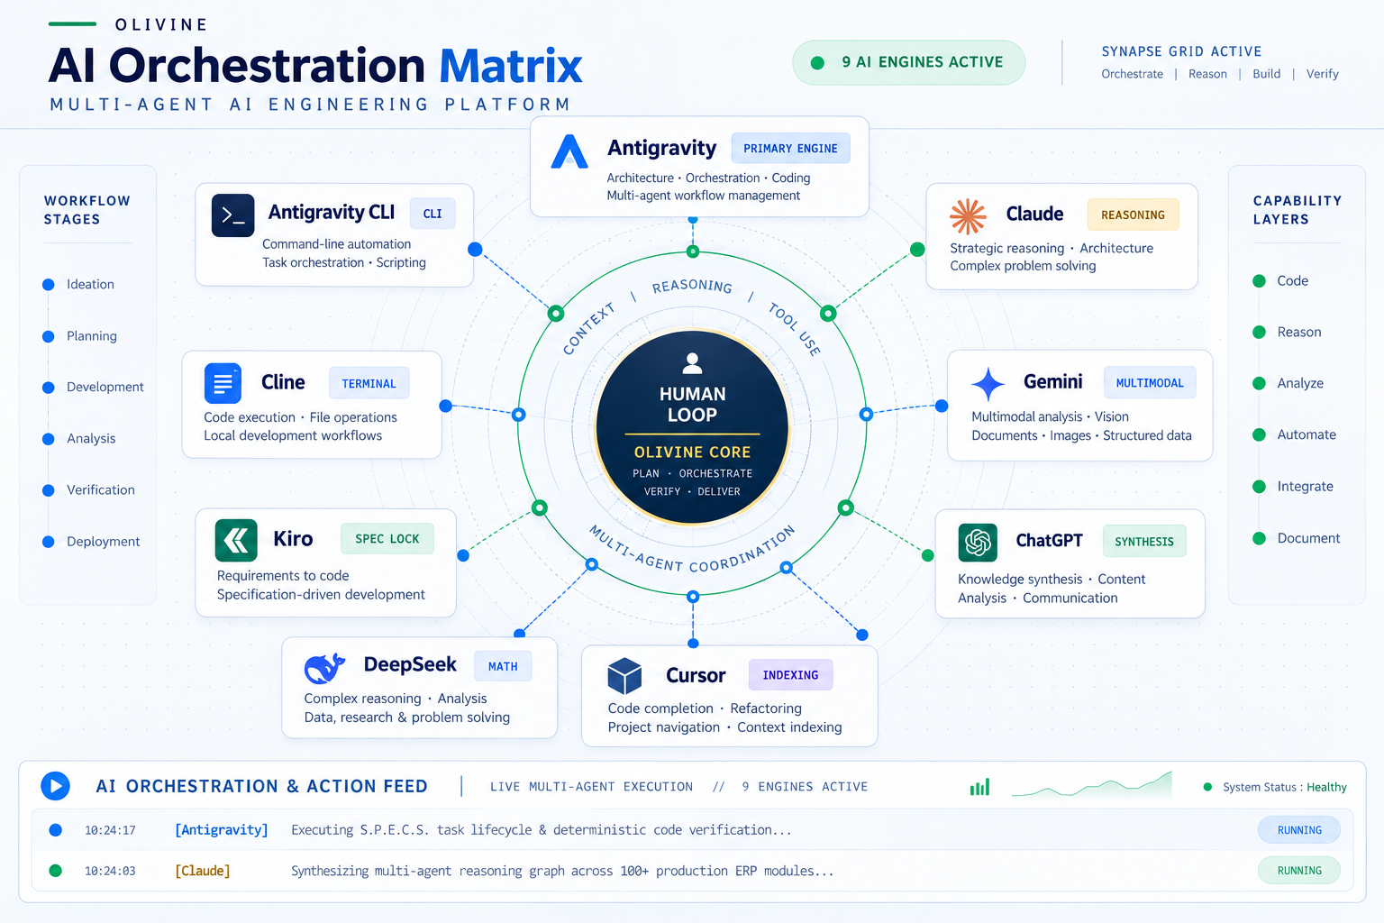This screenshot has height=923, width=1384.
Task: Click the INDEXING badge on Cursor card
Action: click(790, 674)
